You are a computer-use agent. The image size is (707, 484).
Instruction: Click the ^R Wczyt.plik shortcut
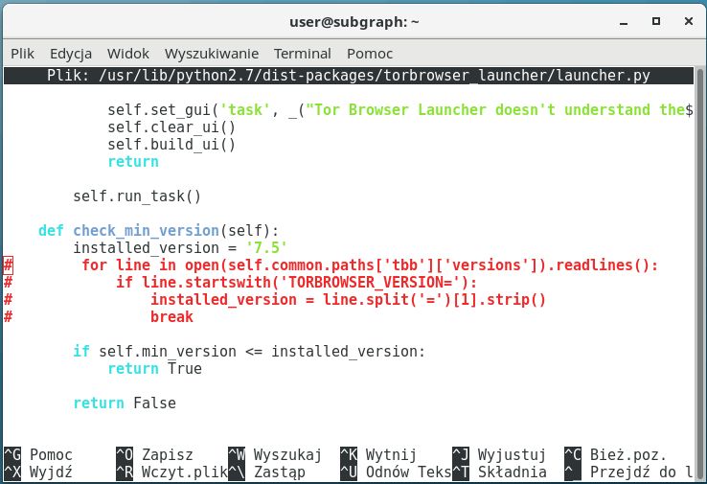coord(171,472)
